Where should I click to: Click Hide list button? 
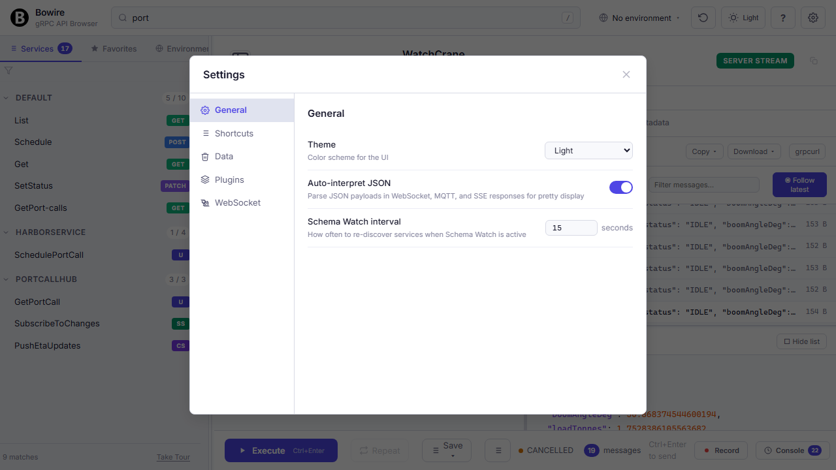coord(801,341)
